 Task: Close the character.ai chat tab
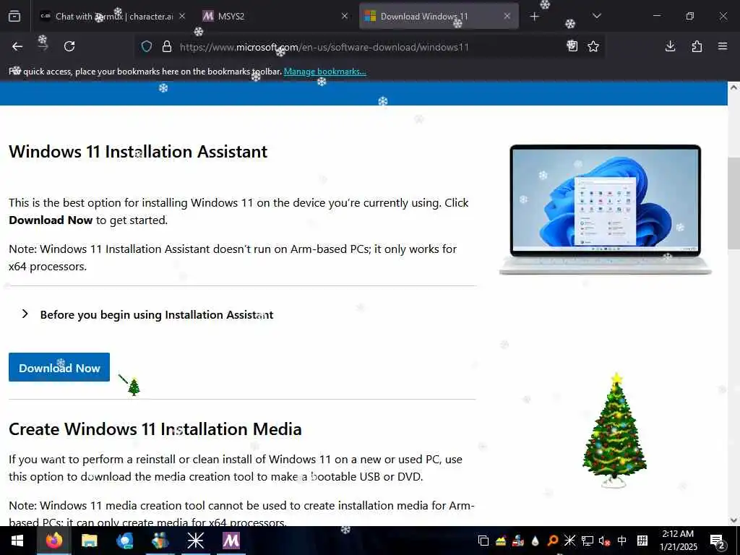(182, 16)
